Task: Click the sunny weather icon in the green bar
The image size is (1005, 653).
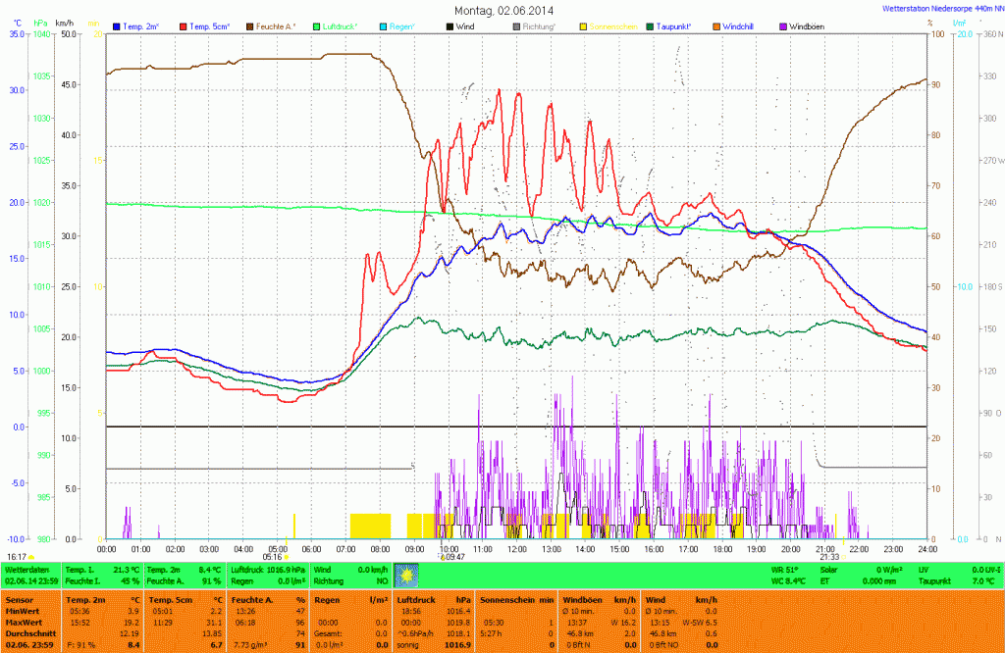Action: (x=405, y=575)
